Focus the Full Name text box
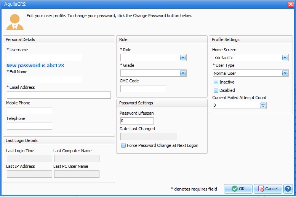The width and height of the screenshot is (296, 197). click(x=45, y=80)
